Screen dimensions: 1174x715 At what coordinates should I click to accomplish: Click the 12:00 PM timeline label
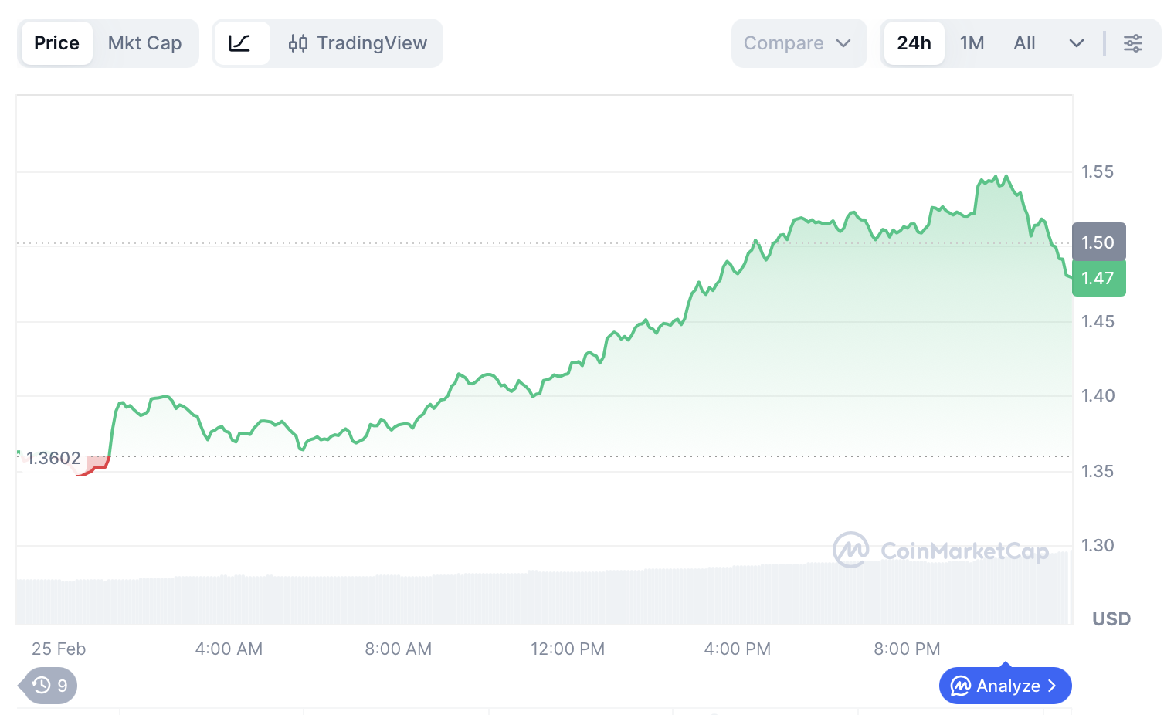tap(567, 649)
